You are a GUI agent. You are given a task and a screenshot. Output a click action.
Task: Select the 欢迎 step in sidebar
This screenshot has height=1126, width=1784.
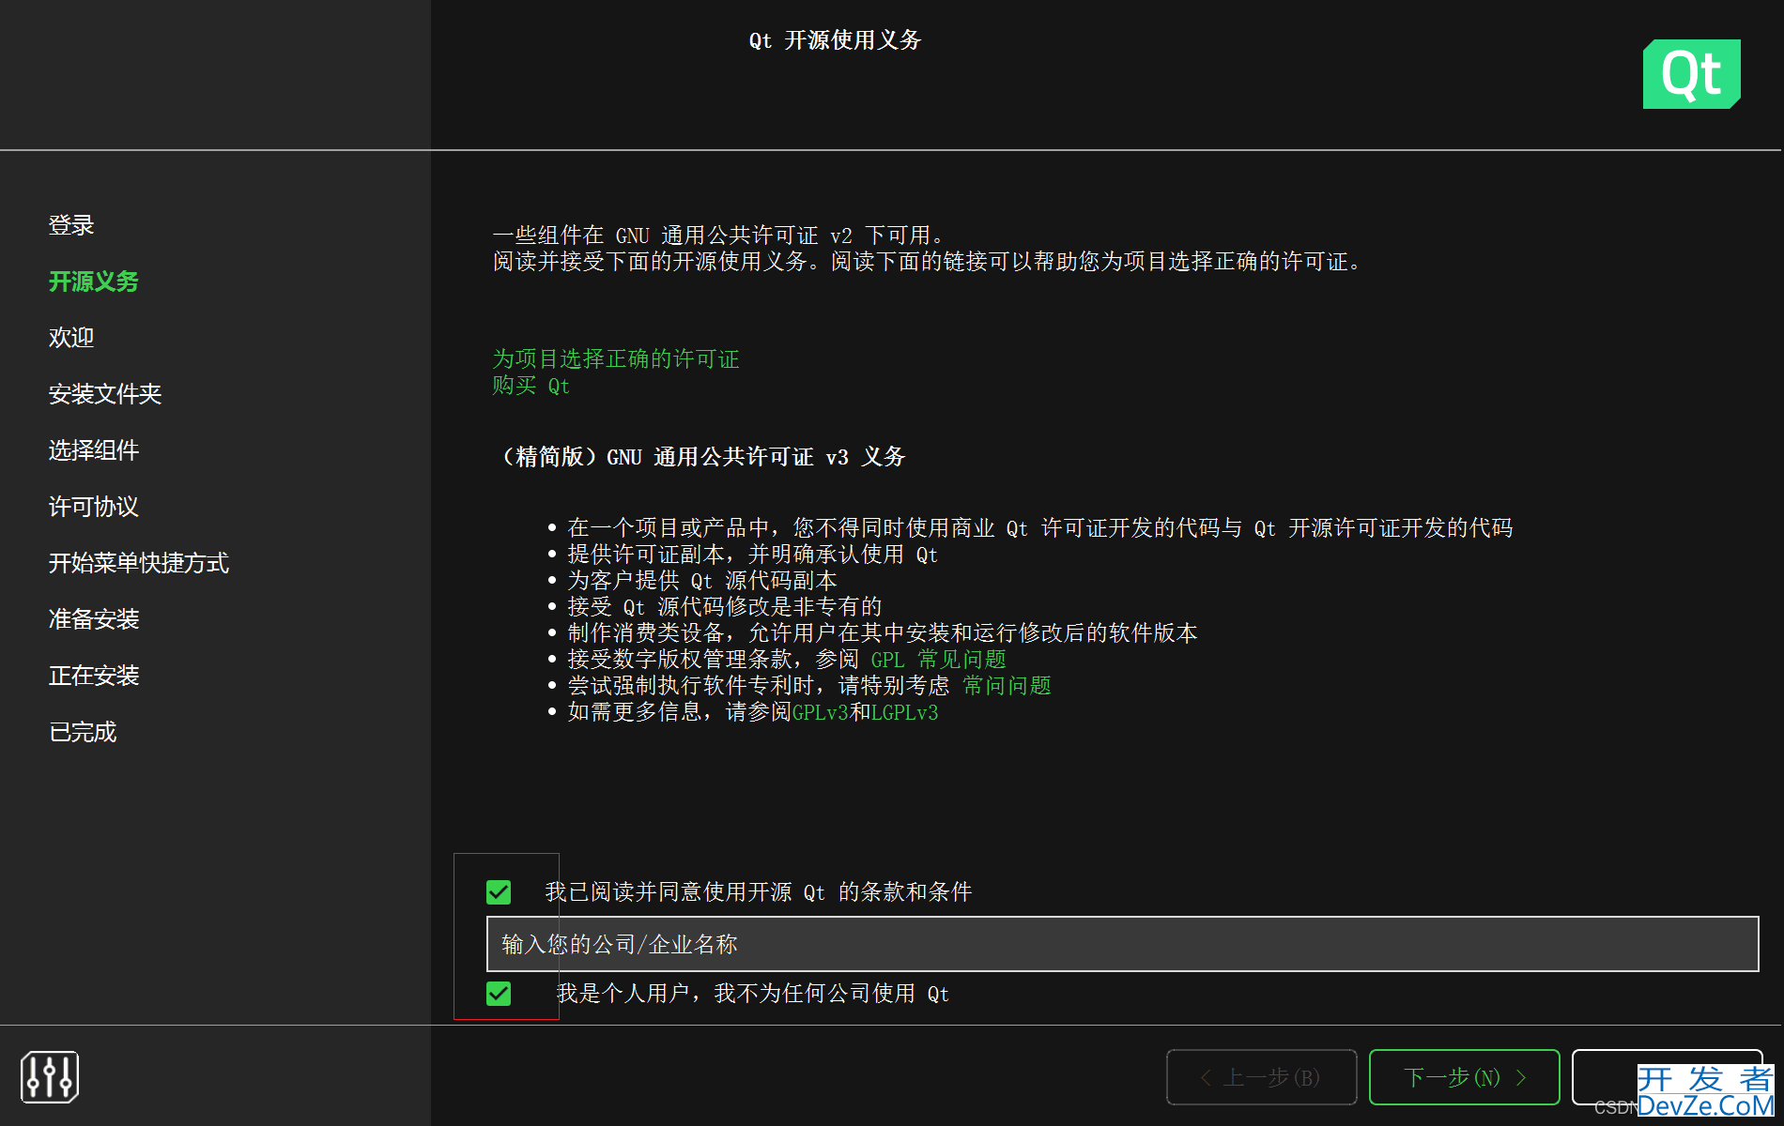pyautogui.click(x=71, y=338)
